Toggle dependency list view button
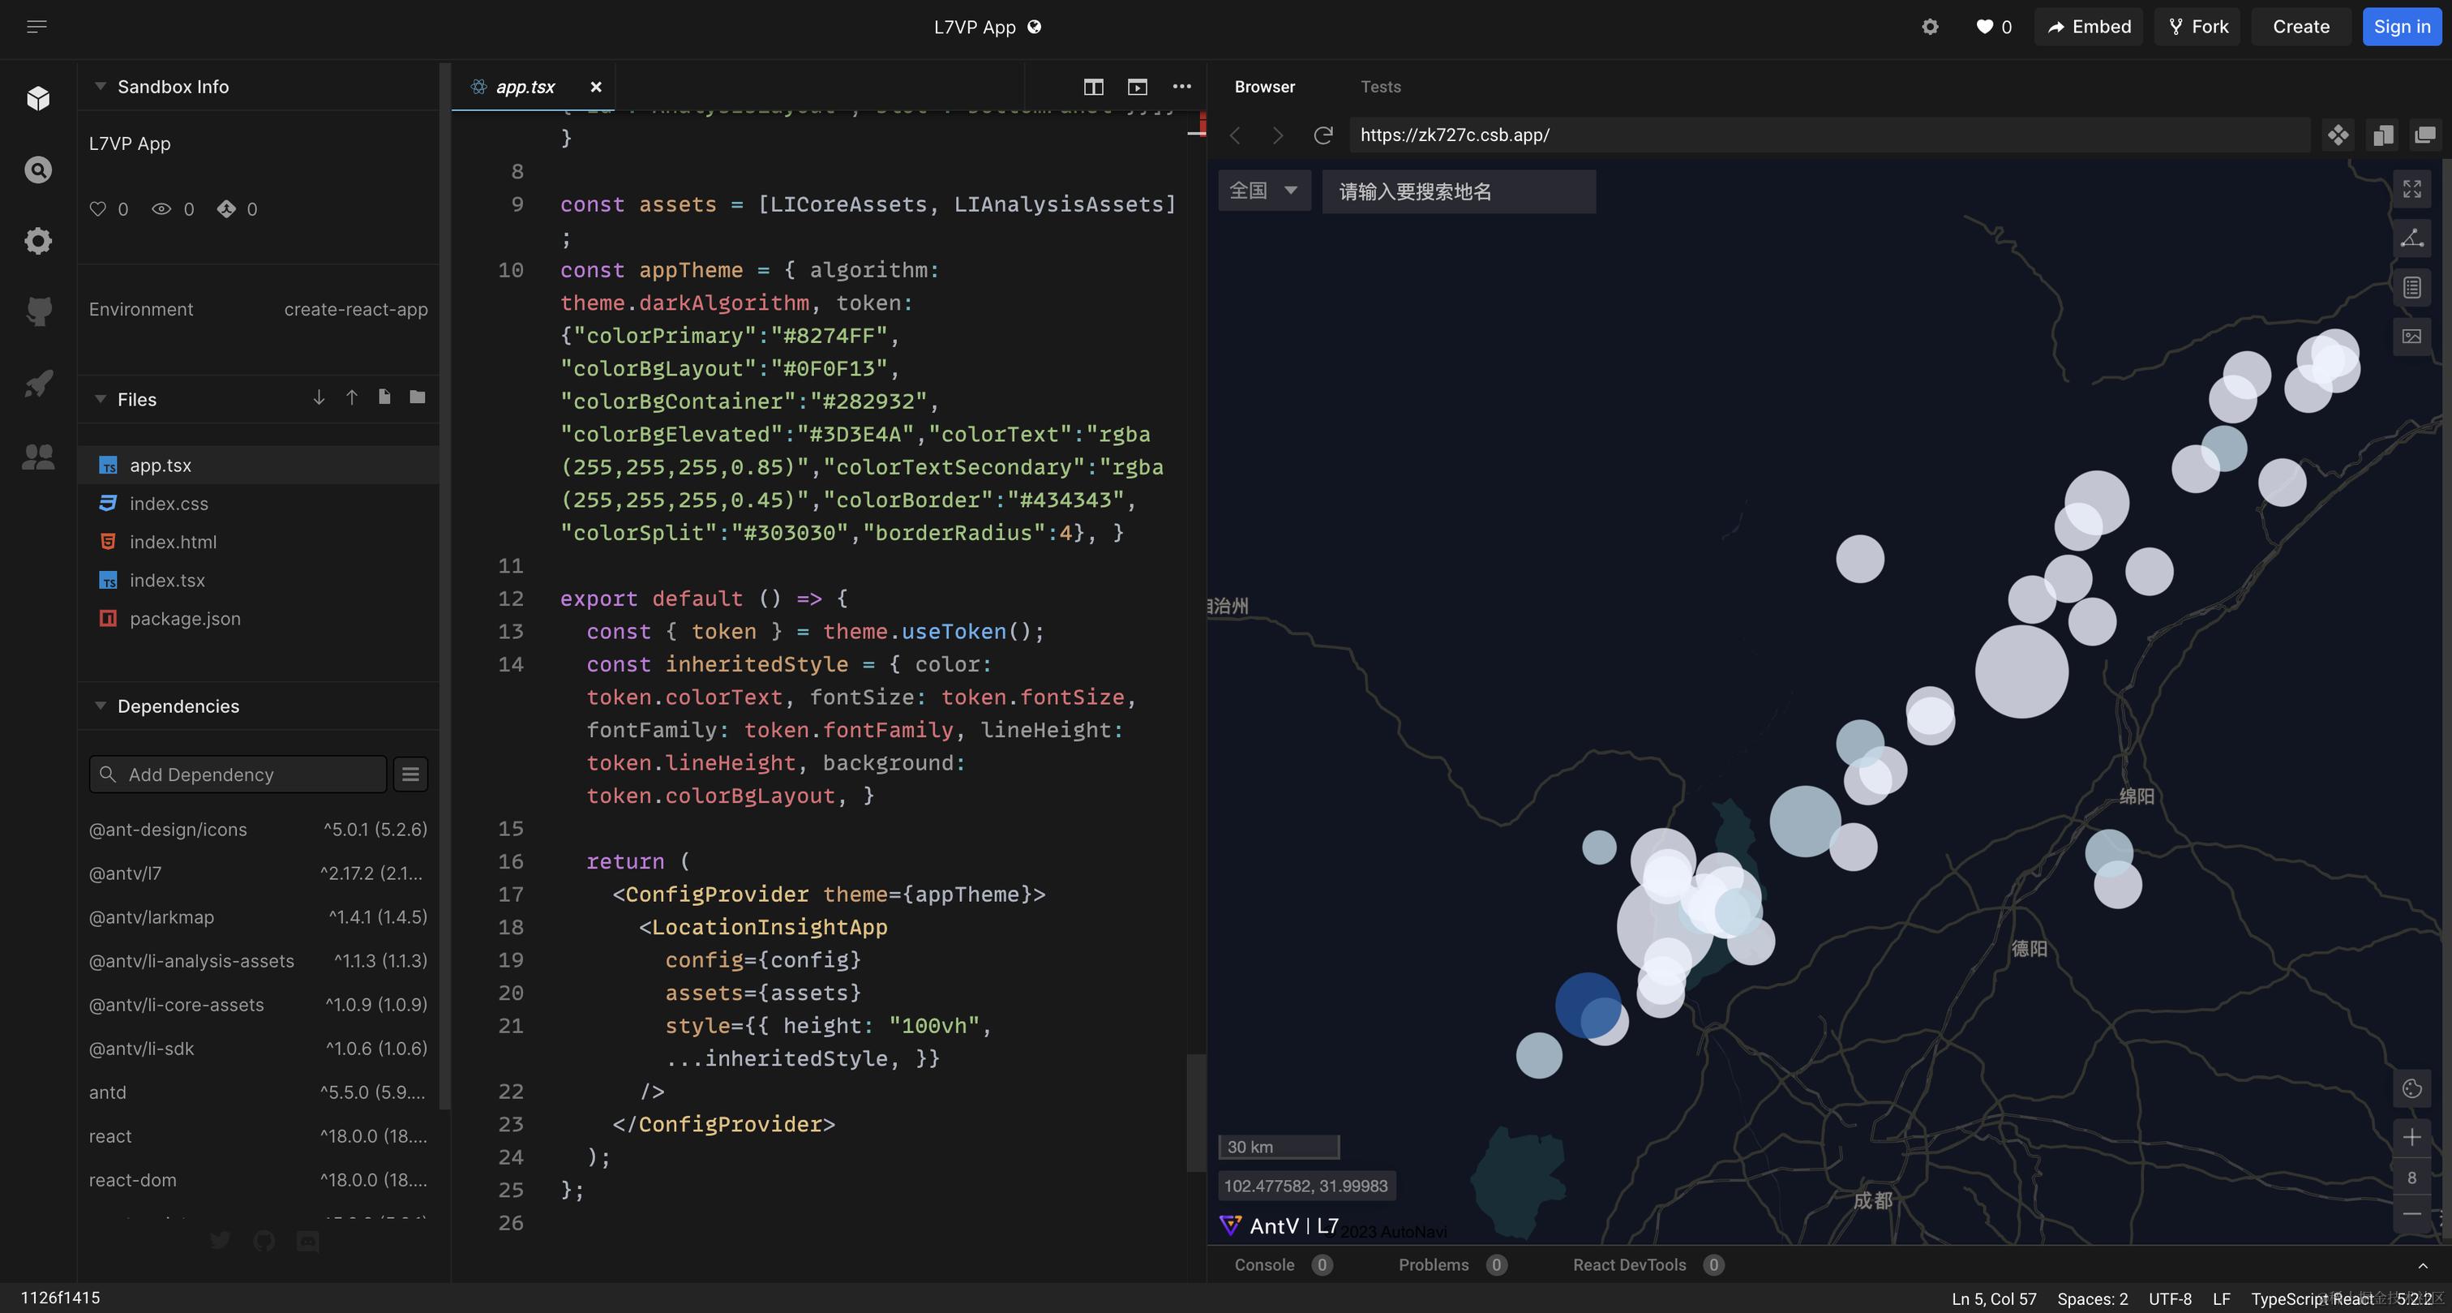The height and width of the screenshot is (1313, 2452). 410,774
